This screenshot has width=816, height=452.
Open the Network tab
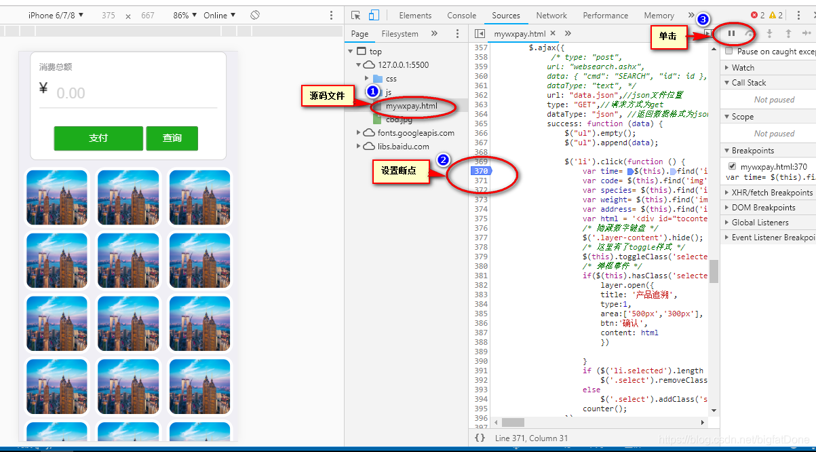[x=551, y=15]
